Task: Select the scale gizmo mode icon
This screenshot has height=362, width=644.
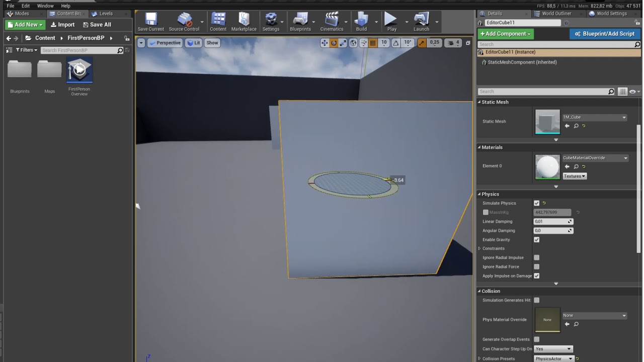Action: 343,43
